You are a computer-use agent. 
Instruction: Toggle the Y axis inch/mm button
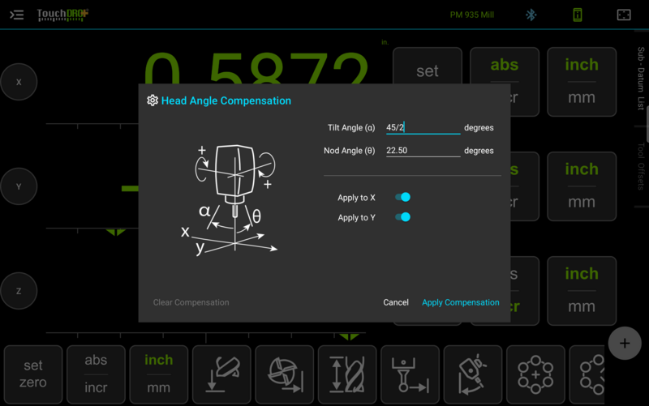click(x=582, y=186)
